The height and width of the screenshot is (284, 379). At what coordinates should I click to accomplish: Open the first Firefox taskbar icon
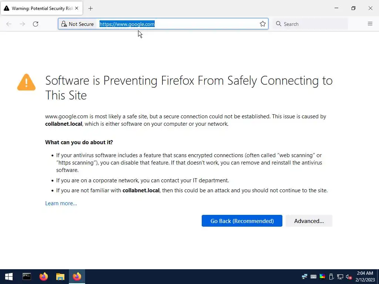pos(44,277)
